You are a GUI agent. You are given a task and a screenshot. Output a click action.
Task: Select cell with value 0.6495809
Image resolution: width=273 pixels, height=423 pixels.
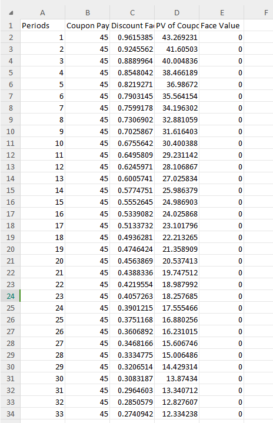tap(132, 155)
